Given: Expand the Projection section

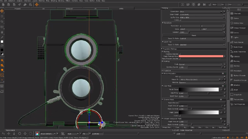Looking at the screenshot, I should tap(162, 71).
